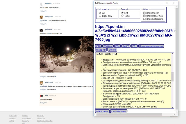Image resolution: width=186 pixels, height=124 pixels.
Task: Jump to the Interop IFD section
Action: 101,50
